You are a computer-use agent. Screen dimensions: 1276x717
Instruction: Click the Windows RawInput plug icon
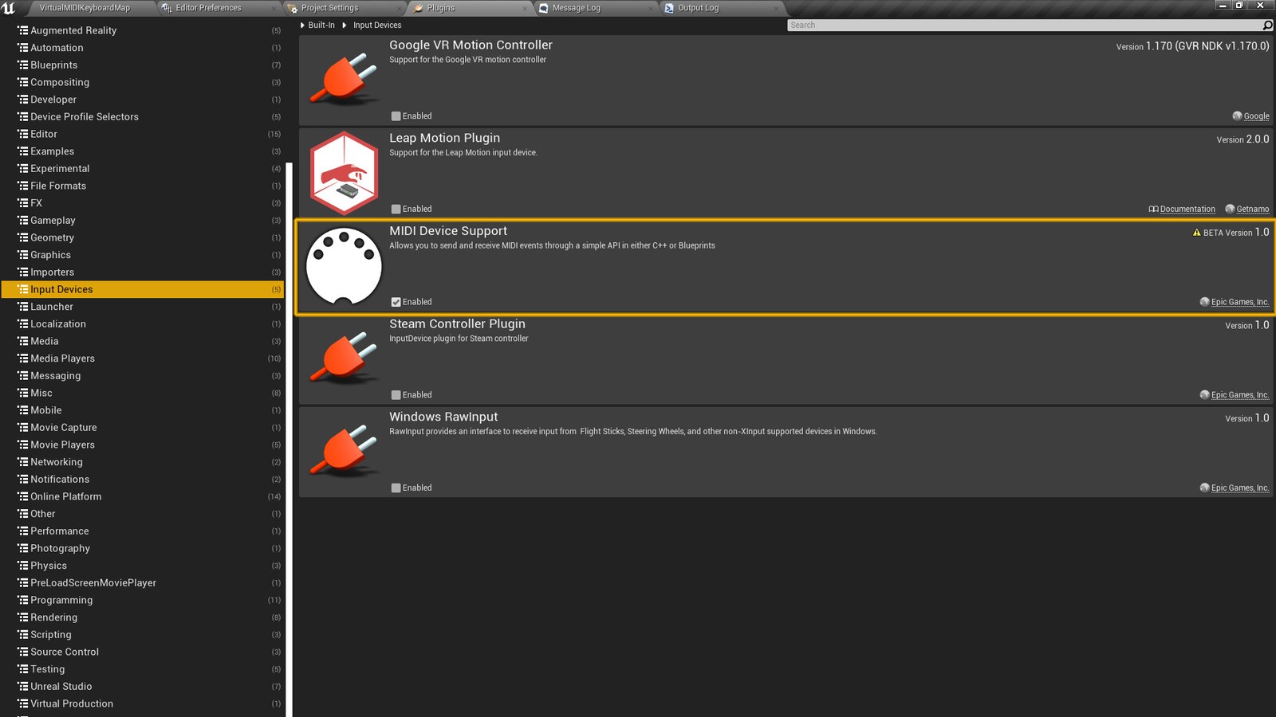tap(344, 451)
